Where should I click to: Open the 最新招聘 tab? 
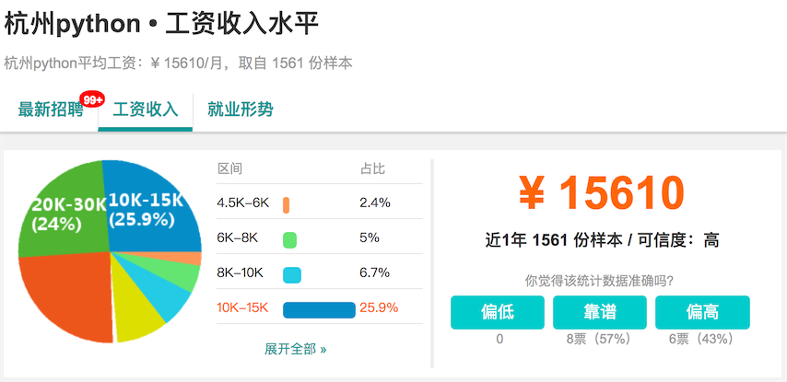tap(51, 110)
